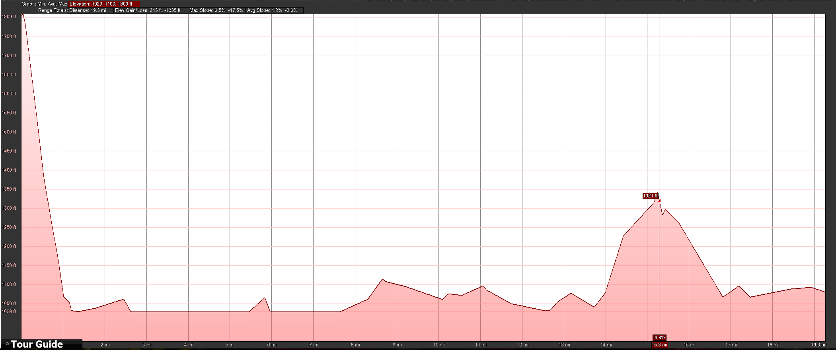Click the 'Range Totals:' label
The image size is (836, 350).
53,10
